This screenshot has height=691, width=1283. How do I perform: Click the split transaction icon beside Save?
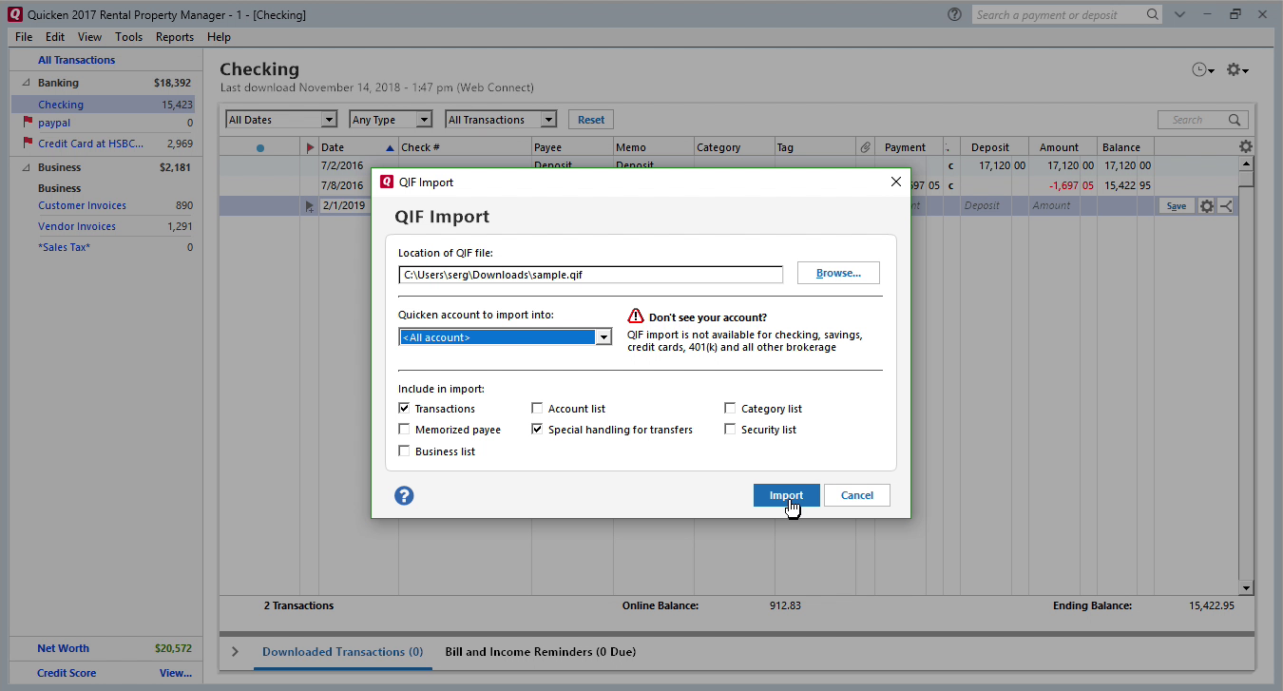click(1226, 205)
